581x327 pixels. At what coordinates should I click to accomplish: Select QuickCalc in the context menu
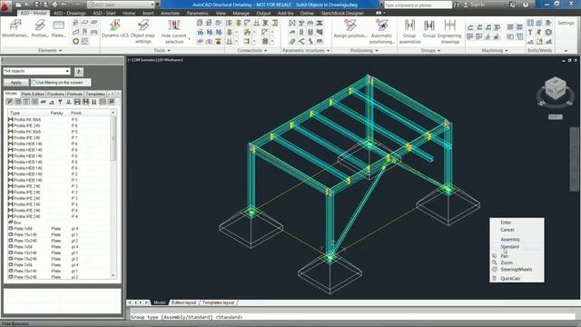pyautogui.click(x=510, y=279)
